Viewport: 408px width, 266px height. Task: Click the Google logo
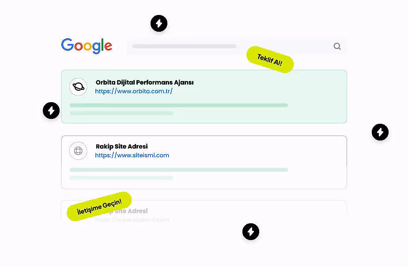click(x=87, y=46)
